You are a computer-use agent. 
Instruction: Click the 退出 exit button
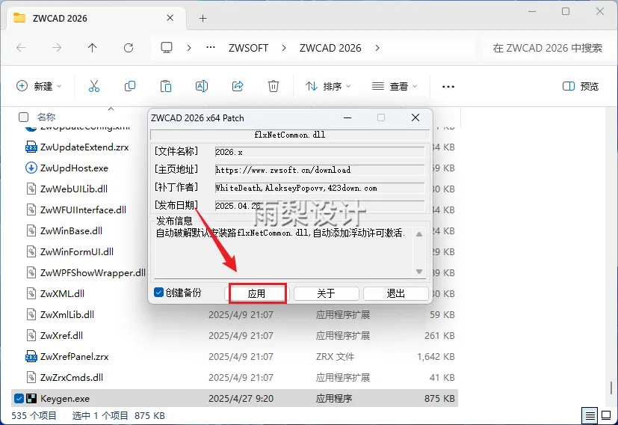(x=396, y=293)
